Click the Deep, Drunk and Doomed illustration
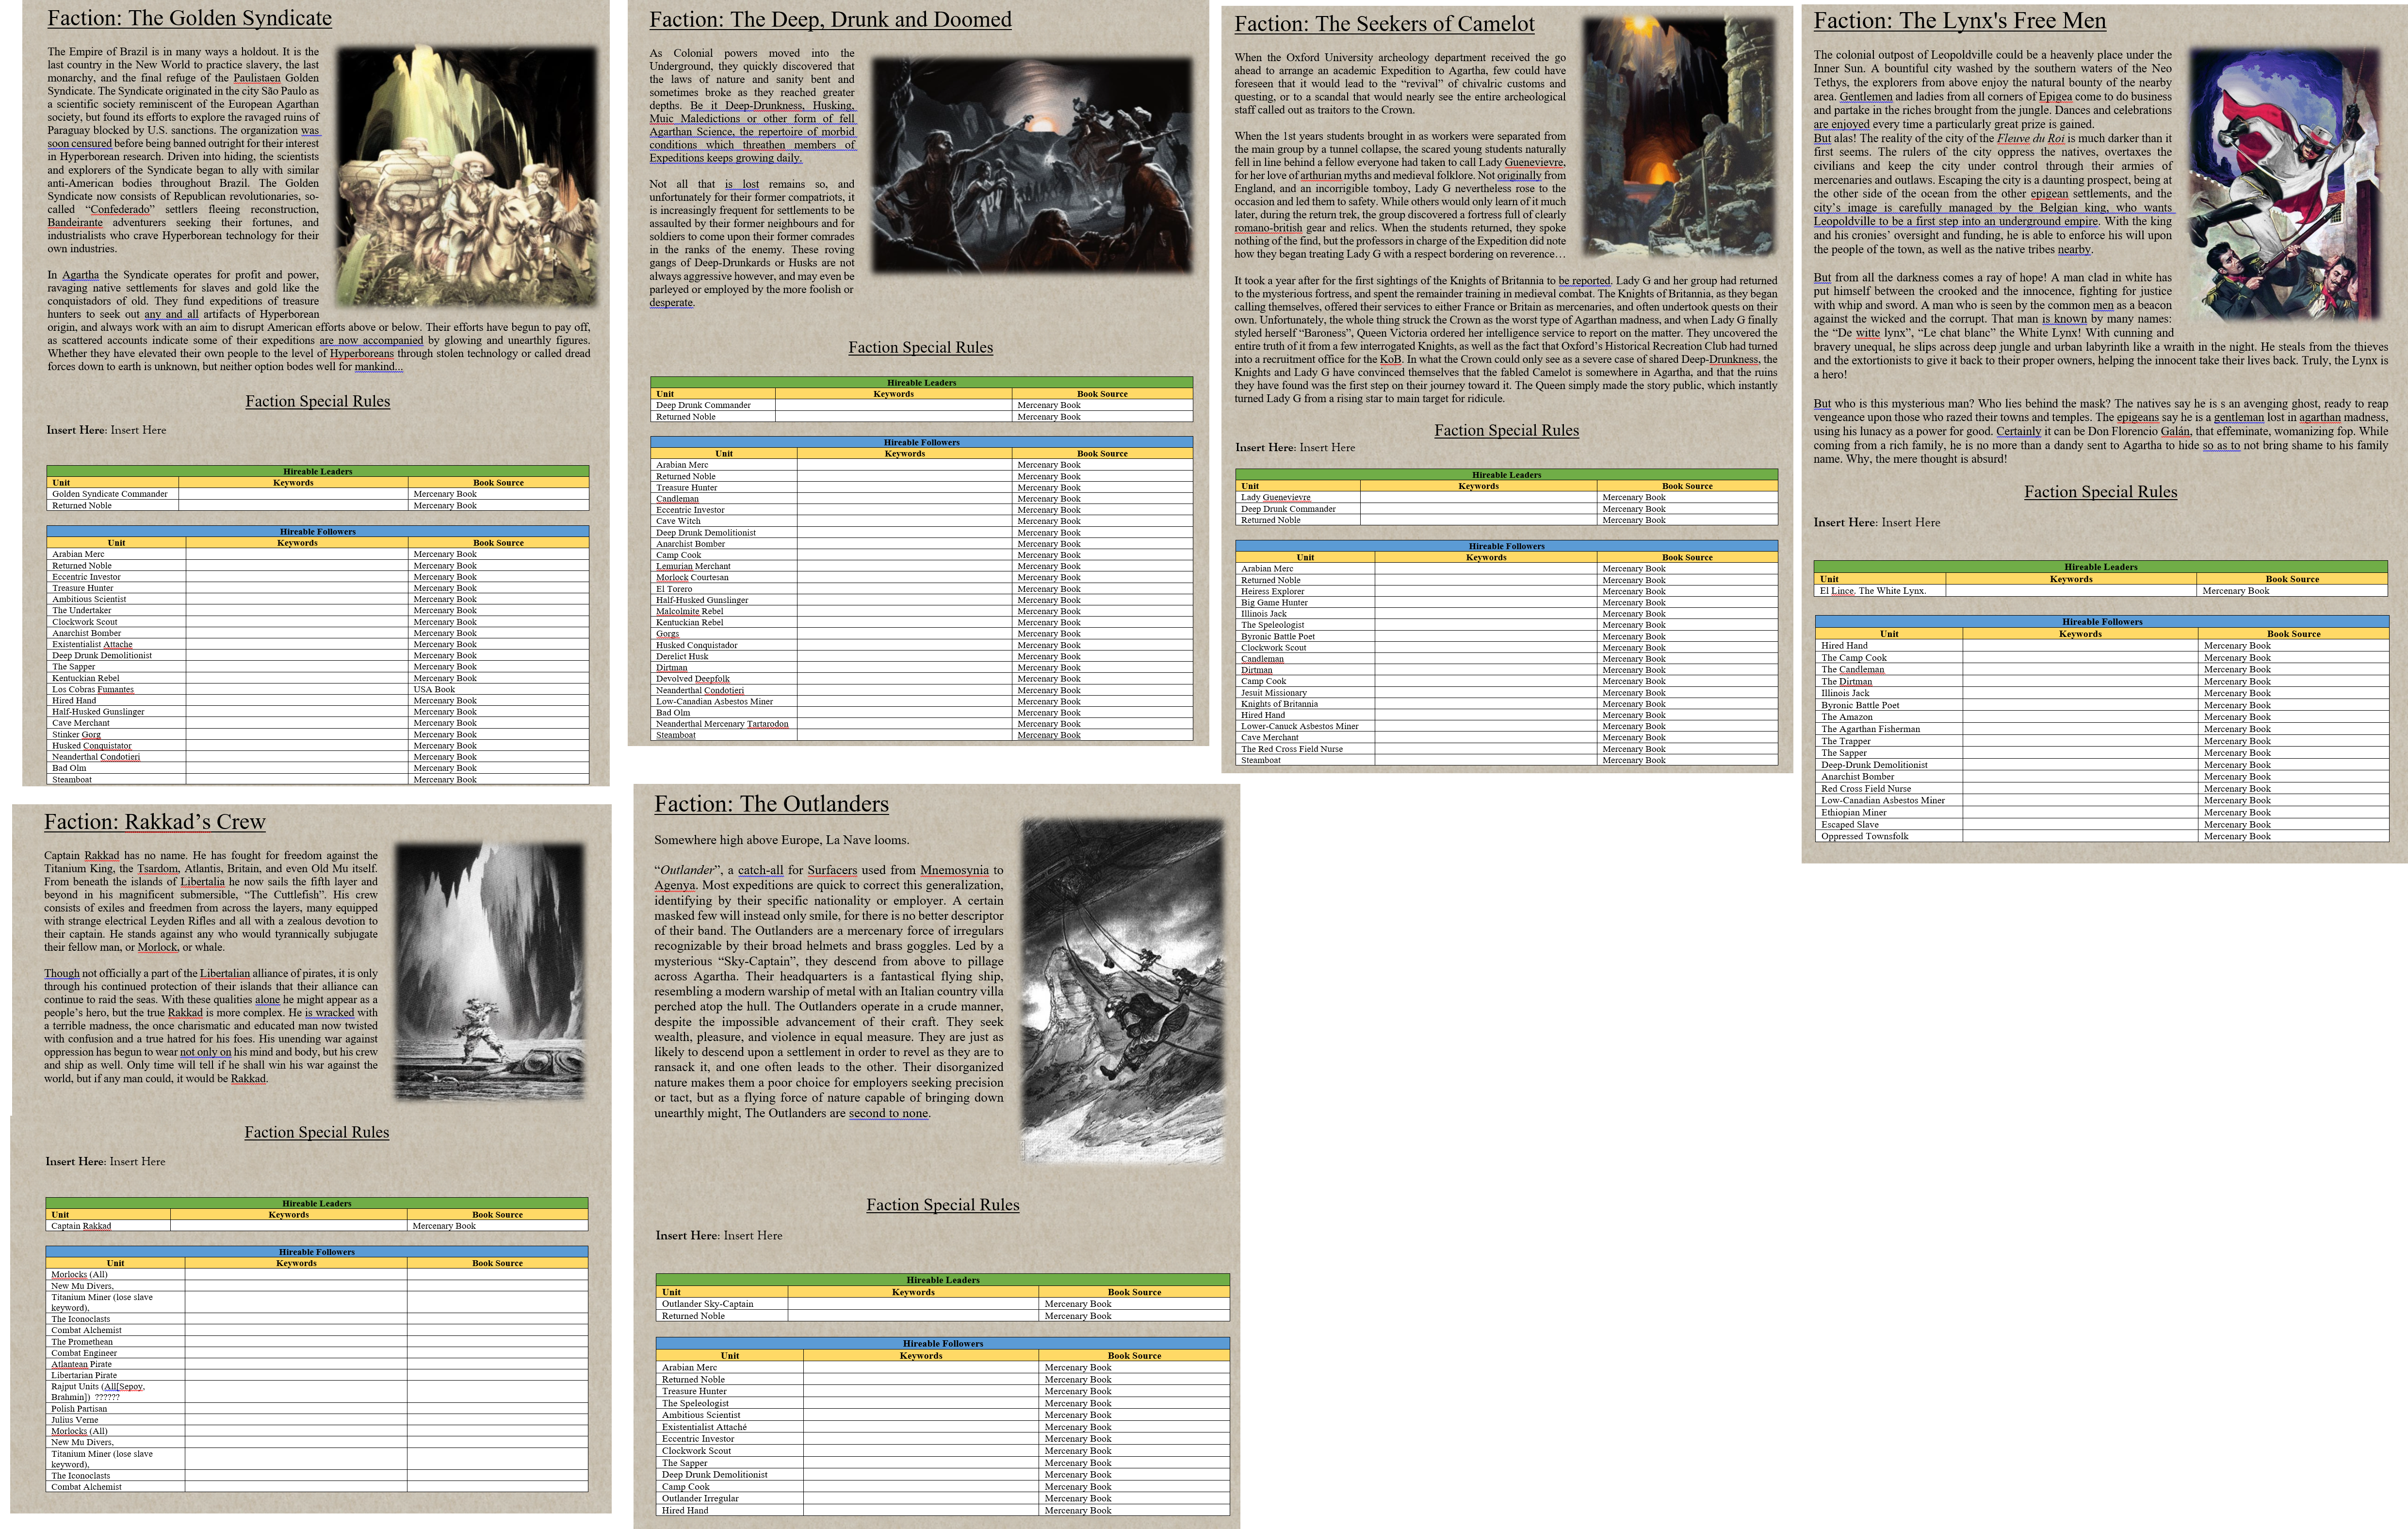Screen dimensions: 2408x1529 coord(1032,165)
